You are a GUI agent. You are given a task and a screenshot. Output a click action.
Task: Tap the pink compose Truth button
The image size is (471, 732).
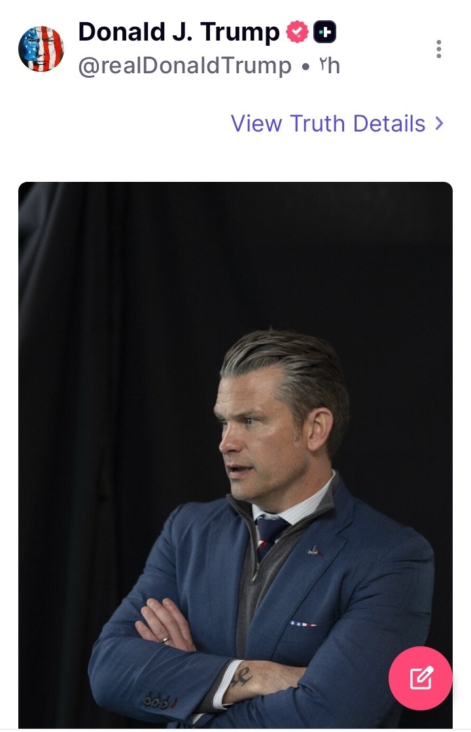[420, 678]
